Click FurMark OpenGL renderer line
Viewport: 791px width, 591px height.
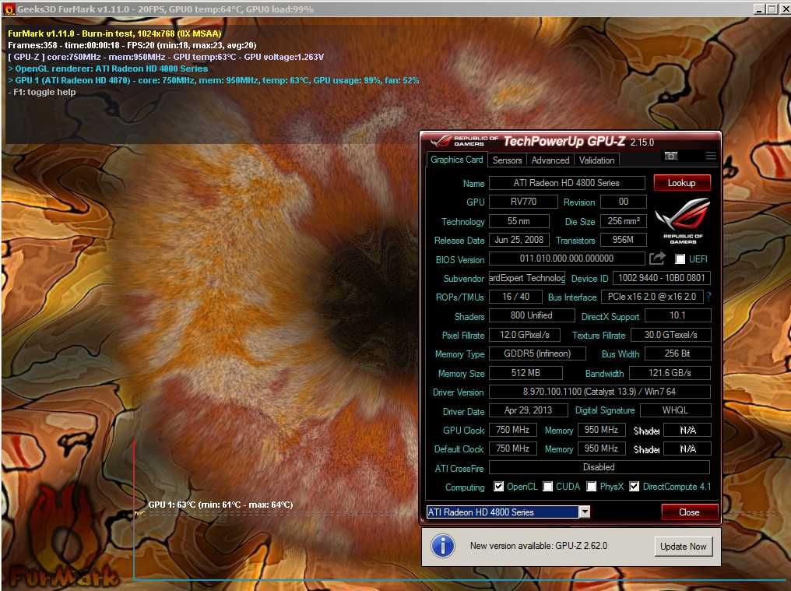(x=108, y=69)
